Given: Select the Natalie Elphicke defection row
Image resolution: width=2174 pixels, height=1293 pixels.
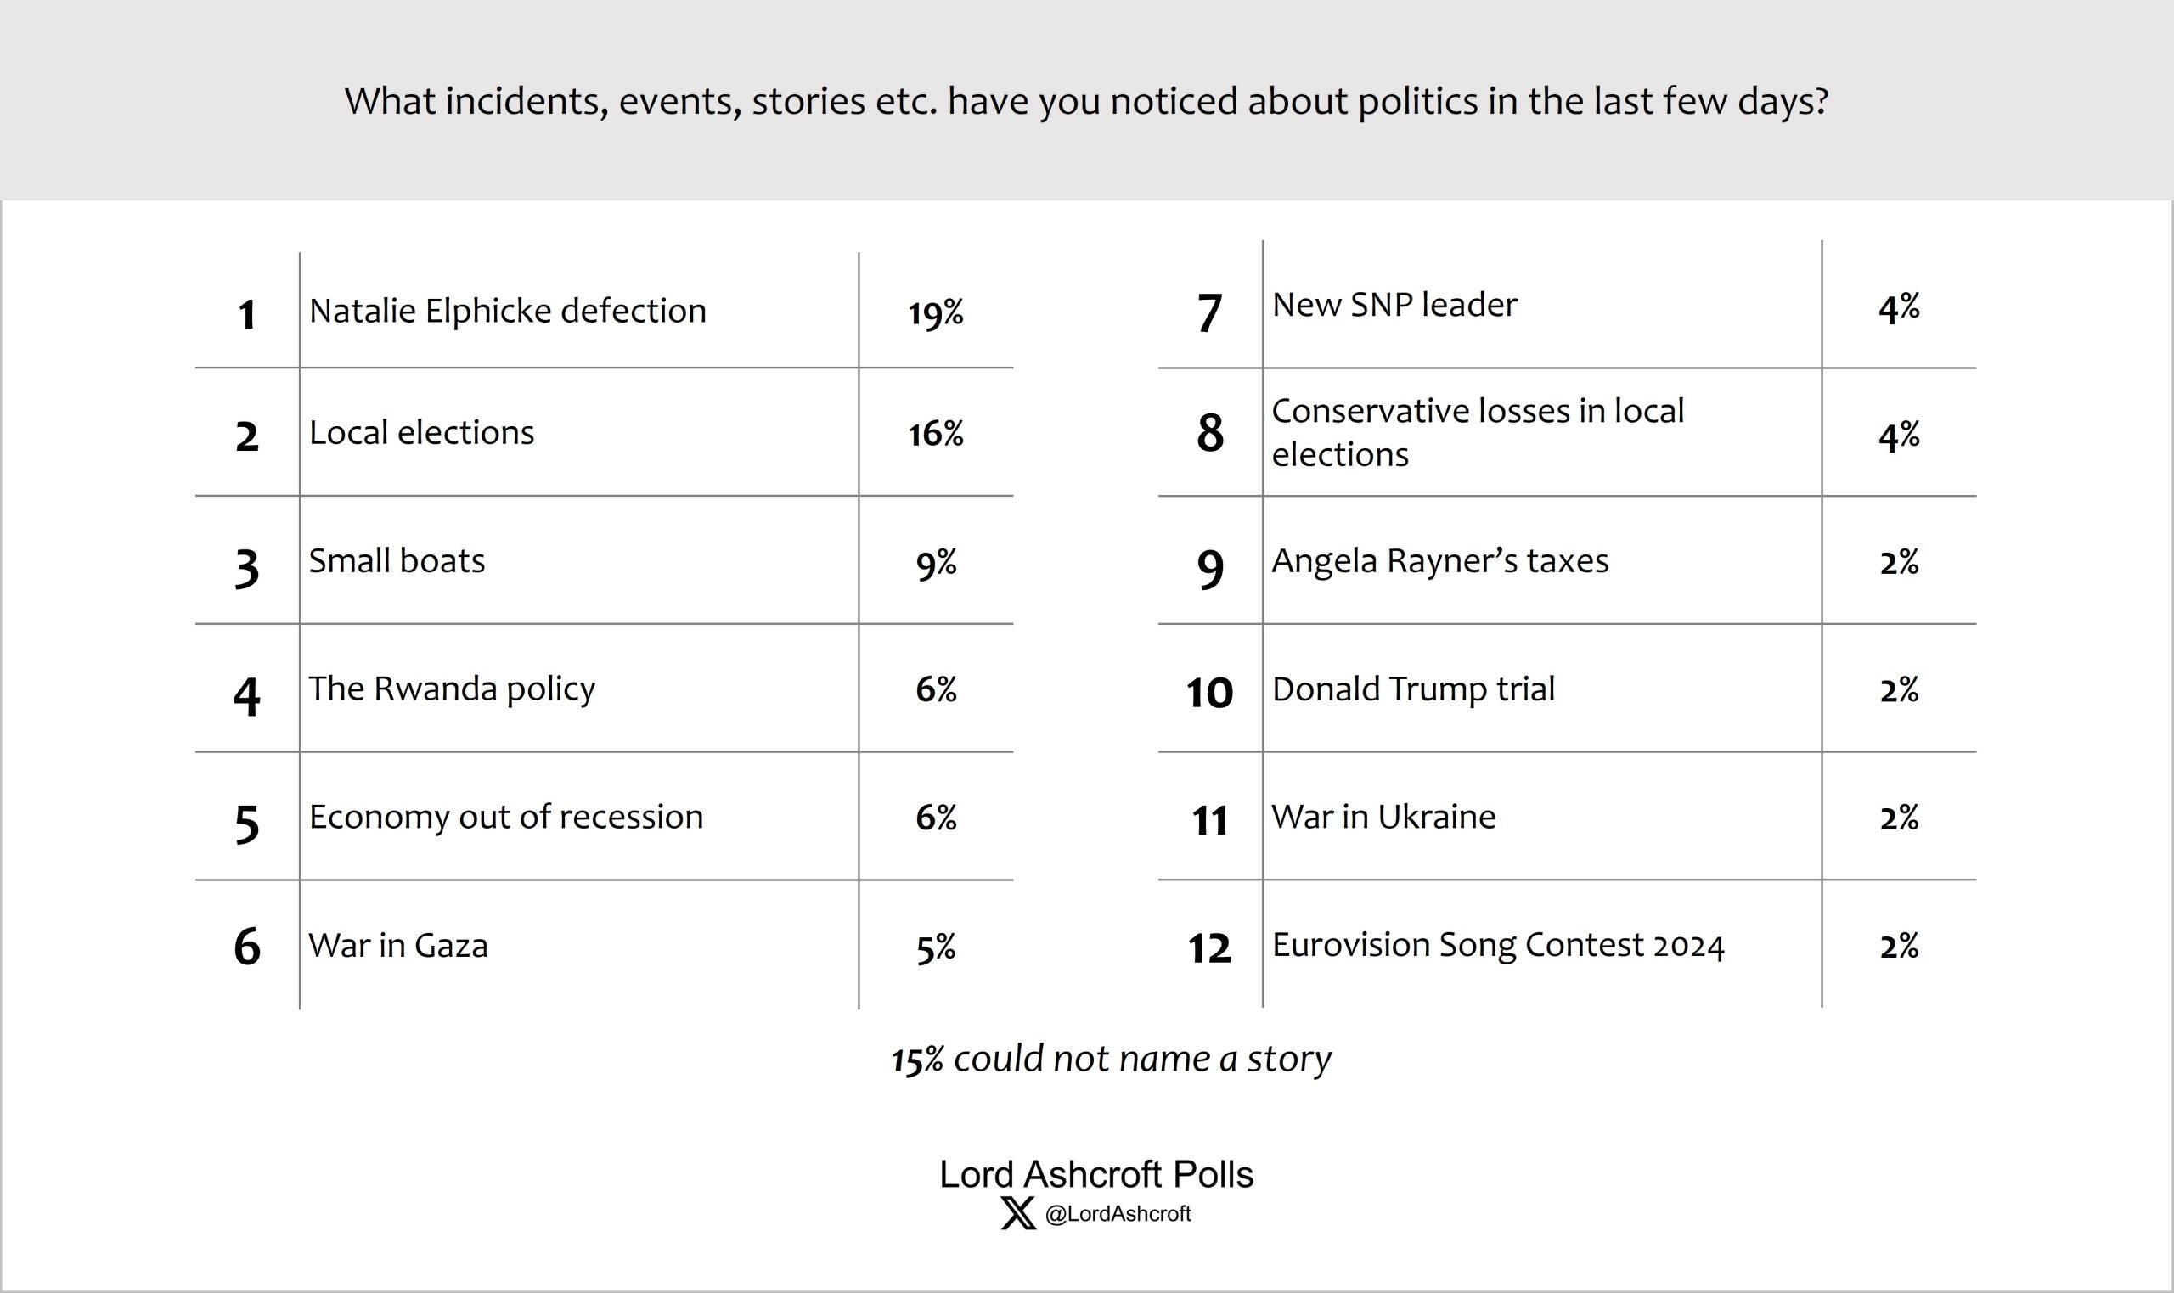Looking at the screenshot, I should click(x=507, y=311).
